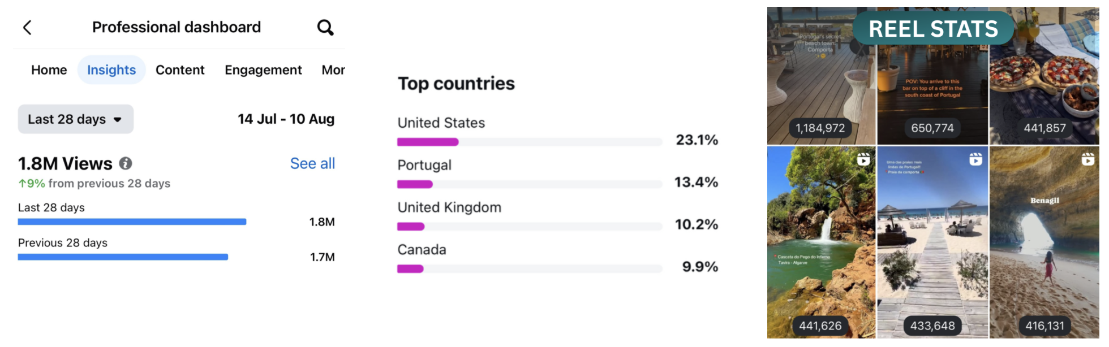Viewport: 1109px width, 347px height.
Task: Open the reel with 650,774 views
Action: [x=932, y=76]
